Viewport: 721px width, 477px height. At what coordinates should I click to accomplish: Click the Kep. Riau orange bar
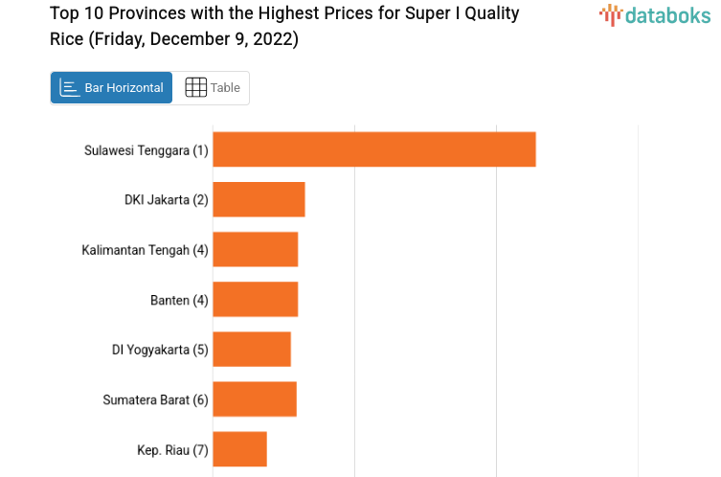point(239,448)
